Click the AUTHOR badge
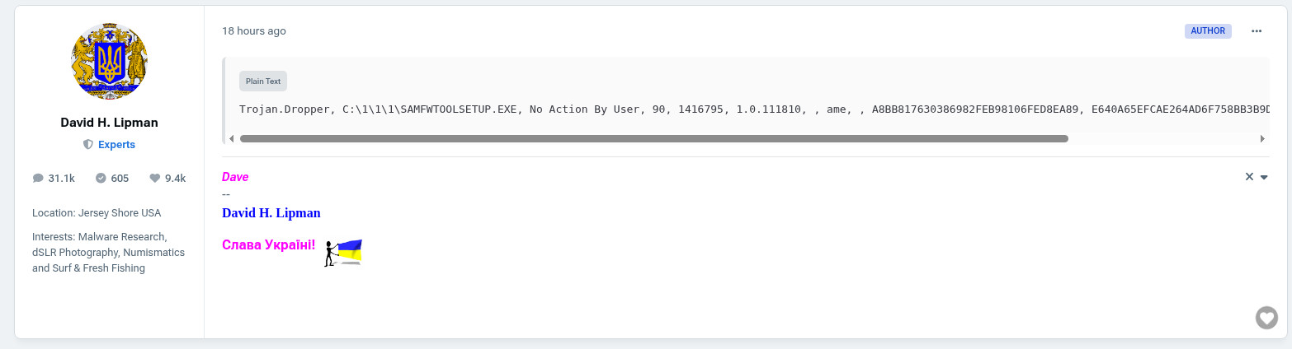1292x349 pixels. pyautogui.click(x=1208, y=31)
